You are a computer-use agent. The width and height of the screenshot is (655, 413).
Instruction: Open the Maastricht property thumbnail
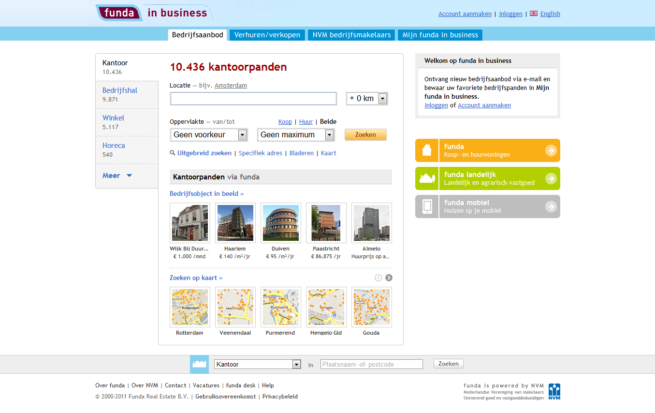[326, 223]
